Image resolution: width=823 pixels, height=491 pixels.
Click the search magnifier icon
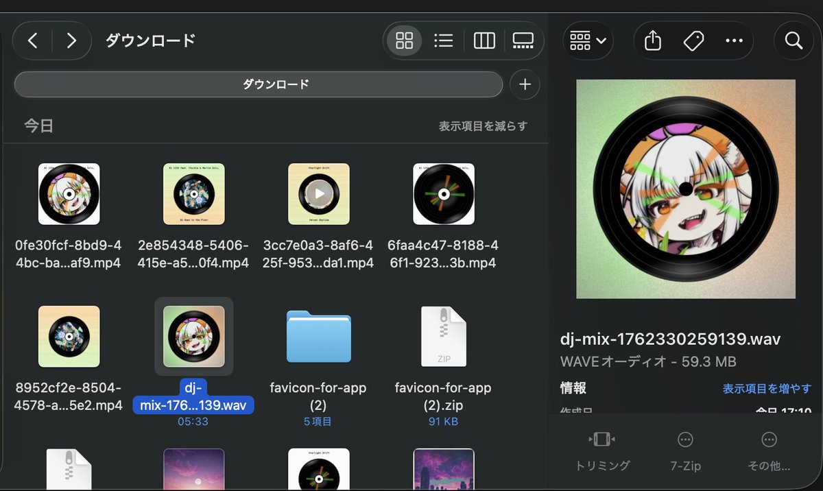click(794, 41)
